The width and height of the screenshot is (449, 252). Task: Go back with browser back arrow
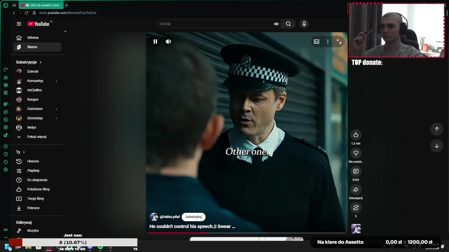[x=14, y=13]
